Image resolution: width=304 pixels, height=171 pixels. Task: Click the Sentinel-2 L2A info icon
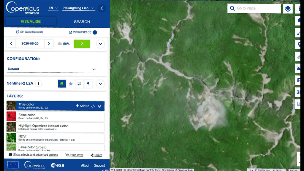39,83
